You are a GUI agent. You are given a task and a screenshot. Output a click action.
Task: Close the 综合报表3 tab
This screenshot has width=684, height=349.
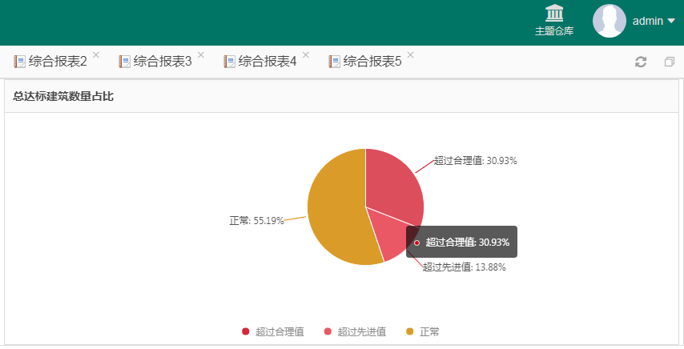[201, 55]
